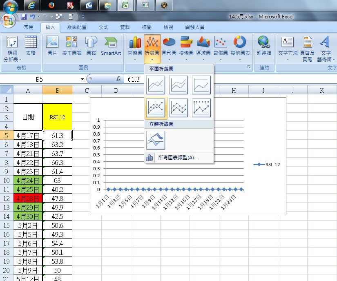The image size is (337, 281).
Task: Select the green cell 4月24日
Action: 28,181
